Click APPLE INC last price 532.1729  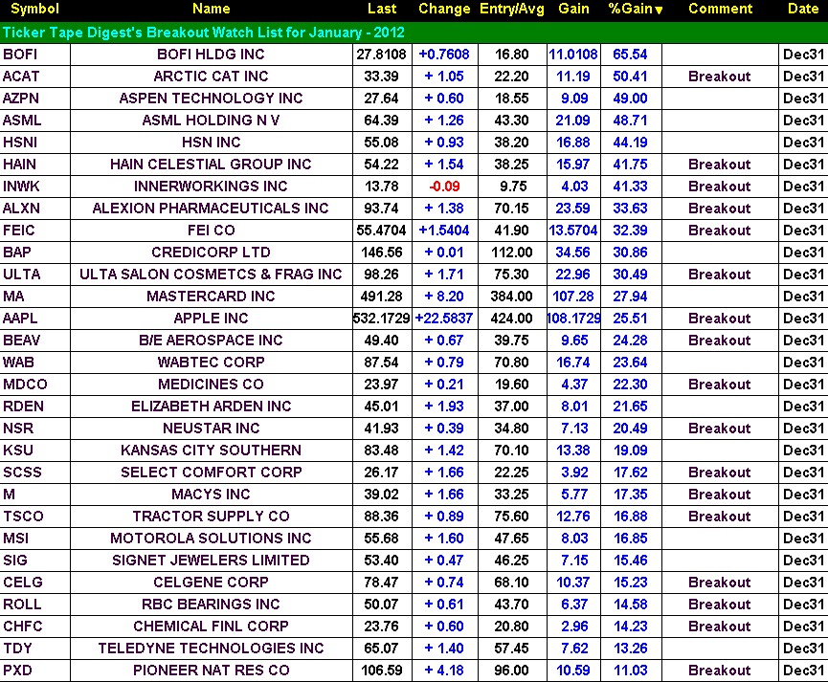point(382,319)
